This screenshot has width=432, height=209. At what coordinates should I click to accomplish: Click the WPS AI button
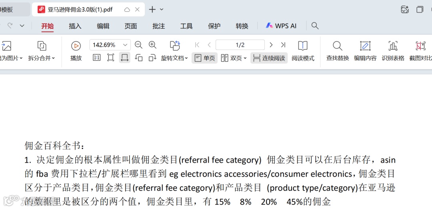(281, 26)
